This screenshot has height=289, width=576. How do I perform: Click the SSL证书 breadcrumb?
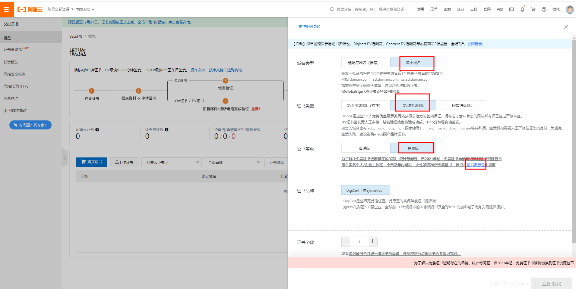[76, 36]
